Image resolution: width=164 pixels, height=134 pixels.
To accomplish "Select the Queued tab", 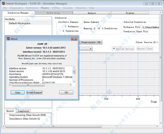I will [x=10, y=111].
